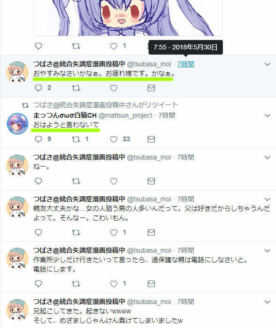Open more options for おやすみなさいかなぁ tweet
This screenshot has width=276, height=328.
tap(268, 64)
